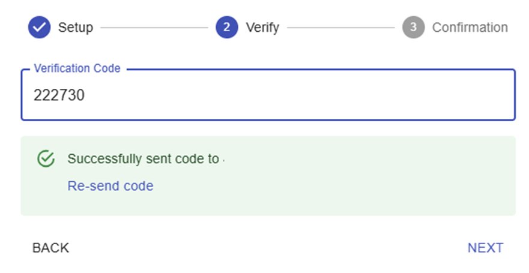The image size is (529, 273).
Task: Select the Verify step label
Action: (x=262, y=28)
